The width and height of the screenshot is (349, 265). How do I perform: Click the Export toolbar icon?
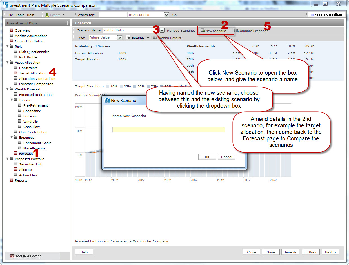pyautogui.click(x=47, y=15)
